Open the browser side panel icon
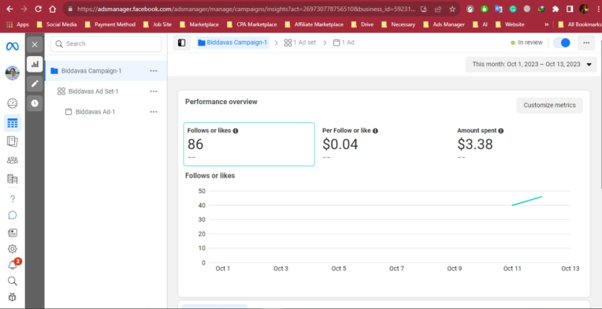This screenshot has height=309, width=602. [x=570, y=9]
